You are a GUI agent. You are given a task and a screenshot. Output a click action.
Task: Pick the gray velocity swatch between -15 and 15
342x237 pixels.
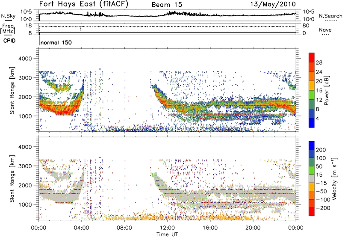tap(312, 178)
